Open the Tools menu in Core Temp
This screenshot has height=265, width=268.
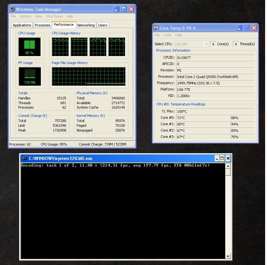coord(168,35)
